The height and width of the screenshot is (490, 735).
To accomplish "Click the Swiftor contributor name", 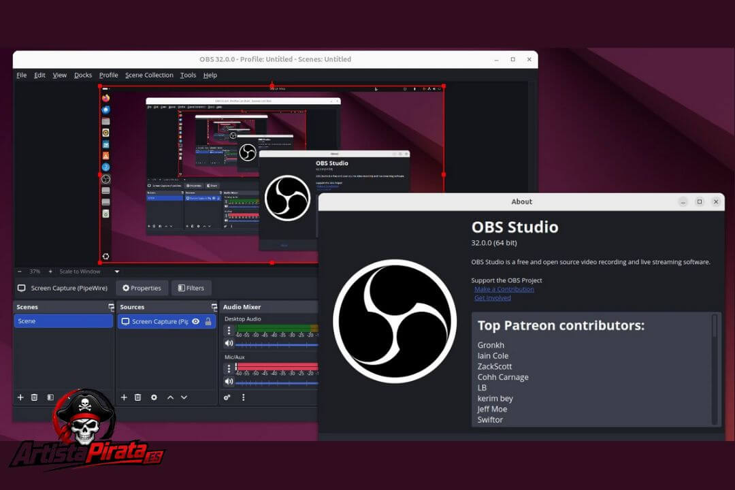I will point(490,420).
